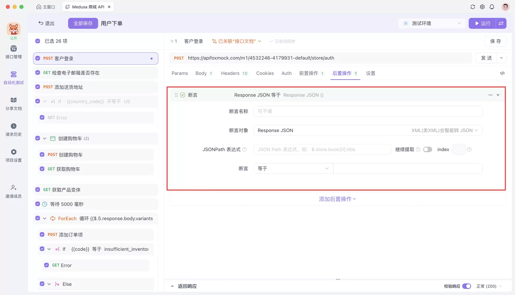Click the 全部保存 button

point(83,23)
